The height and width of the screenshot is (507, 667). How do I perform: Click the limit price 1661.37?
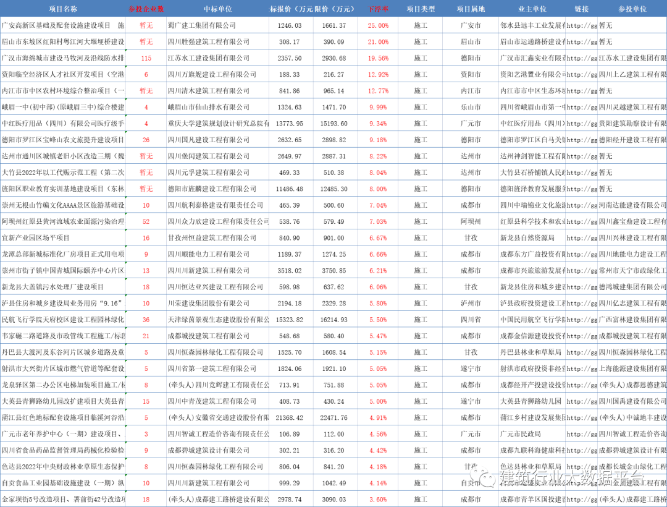click(334, 25)
